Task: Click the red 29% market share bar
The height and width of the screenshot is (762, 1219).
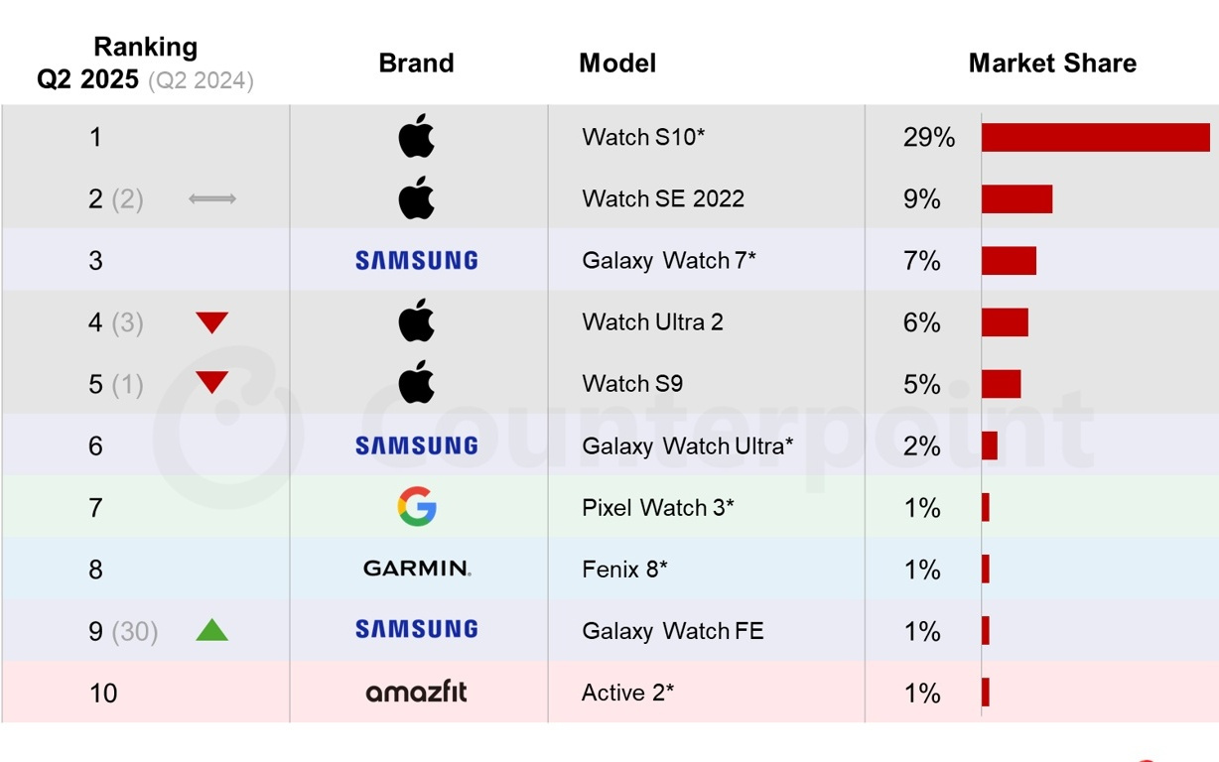Action: (x=1095, y=138)
